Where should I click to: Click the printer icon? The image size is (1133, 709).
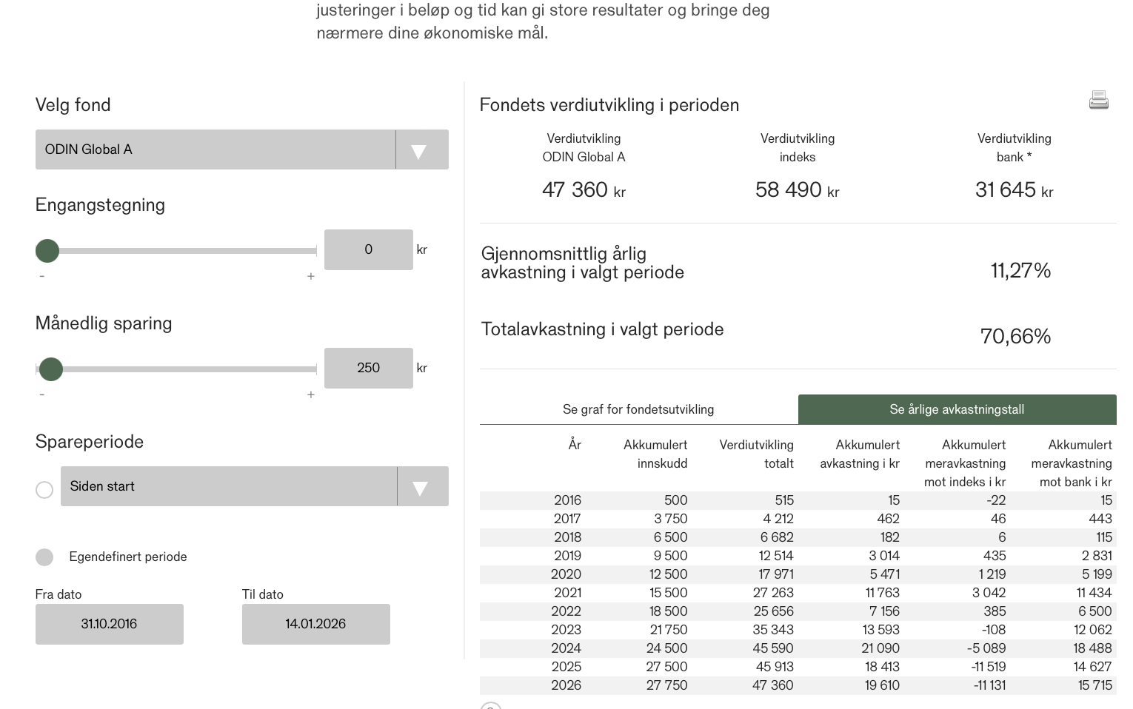coord(1098,100)
